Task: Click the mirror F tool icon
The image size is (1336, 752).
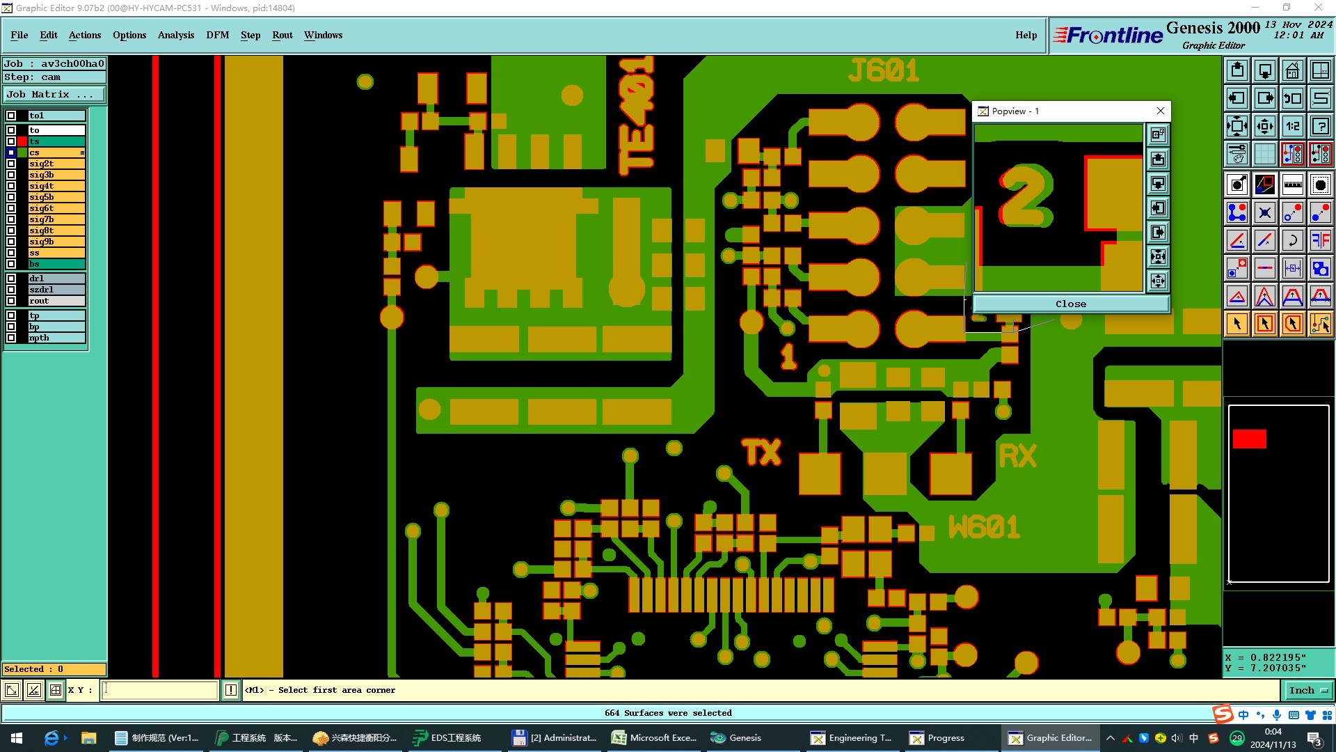Action: [x=1321, y=240]
